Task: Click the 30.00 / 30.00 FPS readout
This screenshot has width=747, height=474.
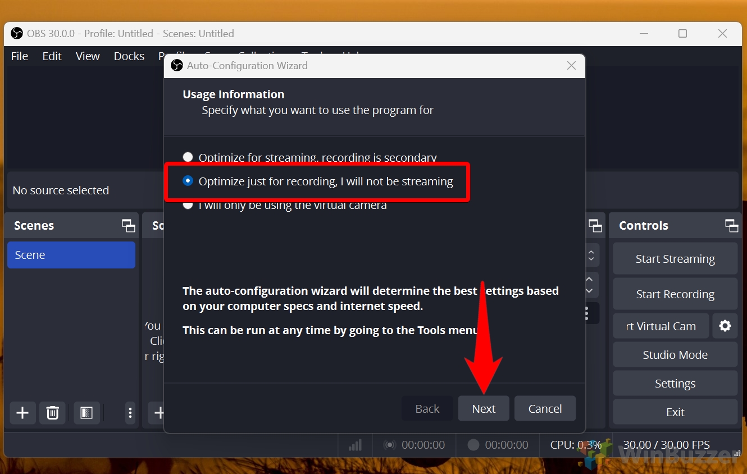Action: 667,445
